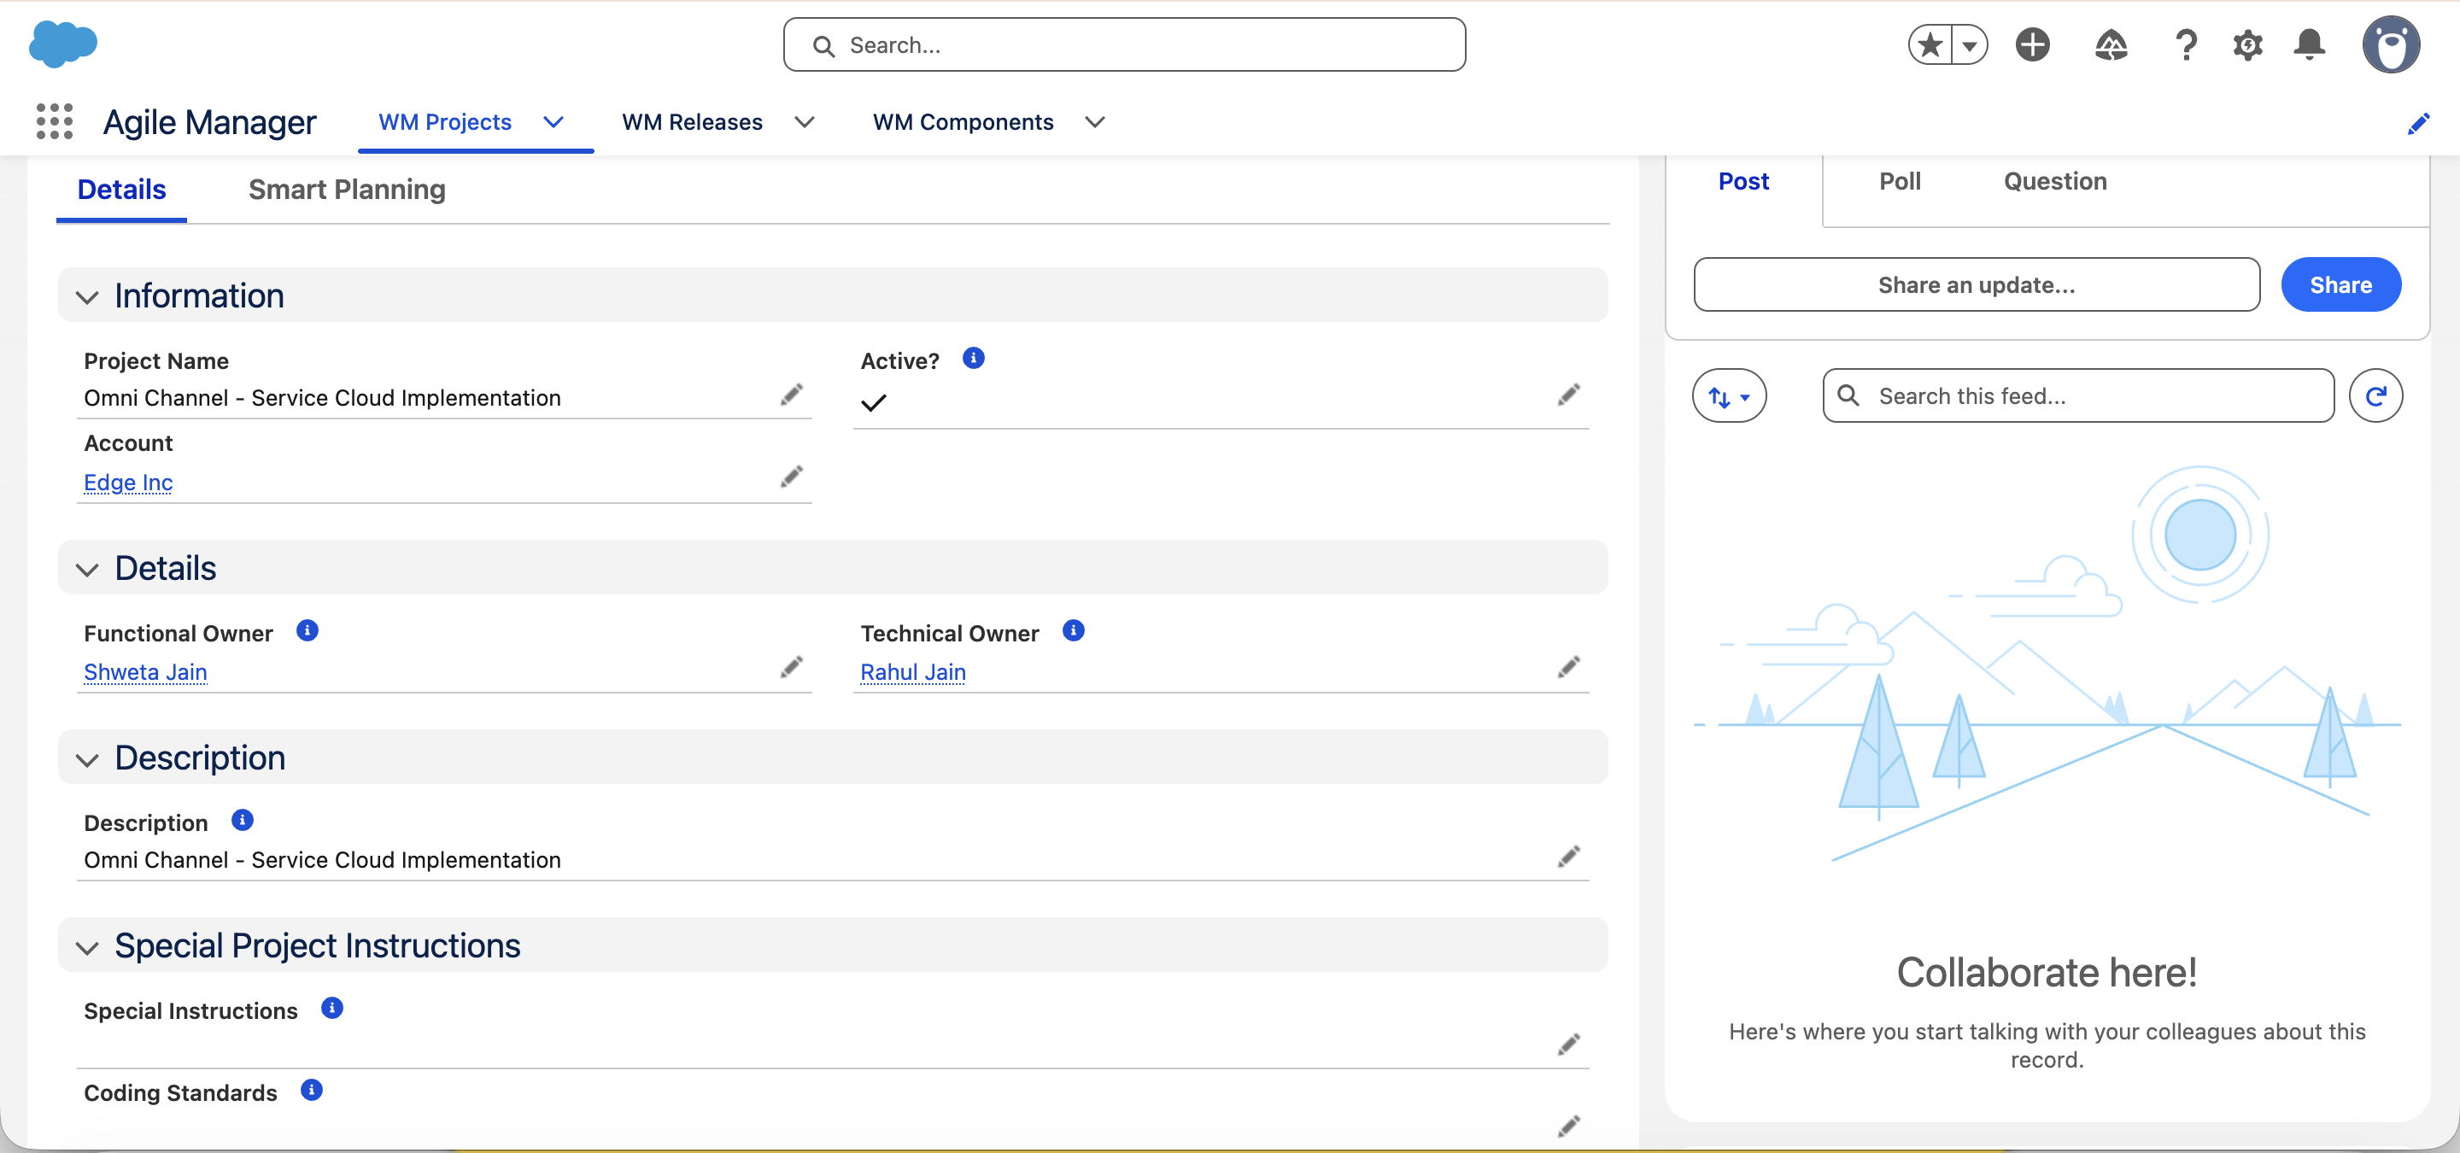Open the Favorites list dropdown arrow
Viewport: 2460px width, 1153px height.
(x=1969, y=45)
